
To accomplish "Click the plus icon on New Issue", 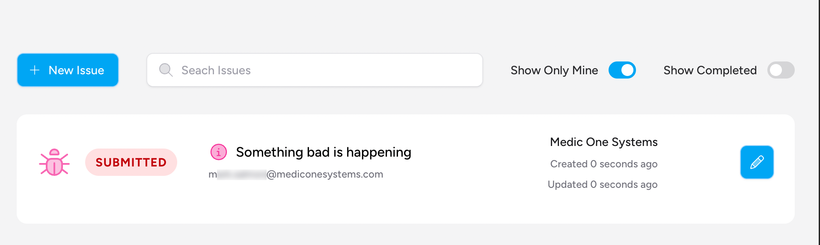I will [35, 70].
